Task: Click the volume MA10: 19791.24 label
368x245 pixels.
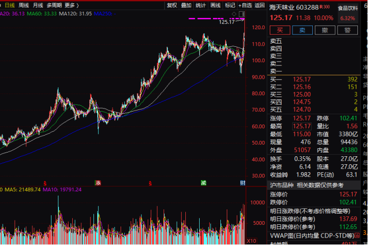Action: tap(62, 190)
